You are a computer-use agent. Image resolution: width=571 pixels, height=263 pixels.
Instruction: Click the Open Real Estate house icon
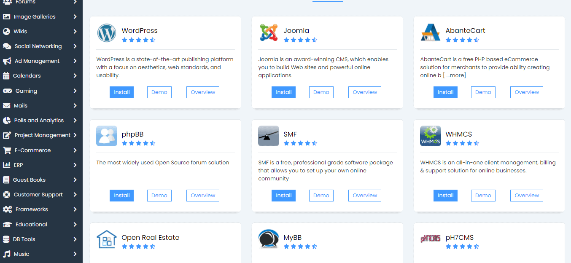[x=106, y=239]
